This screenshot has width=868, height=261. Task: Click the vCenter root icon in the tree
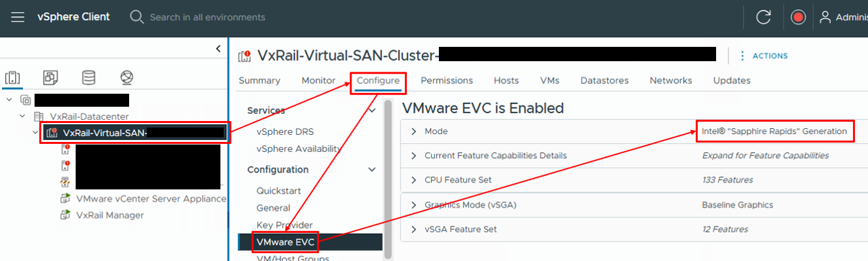coord(25,100)
